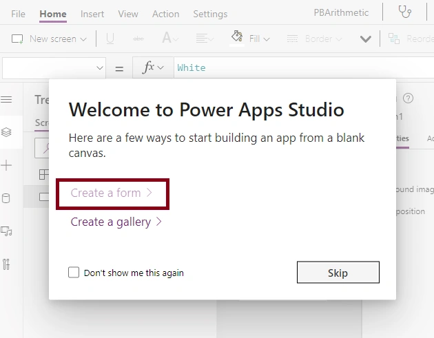This screenshot has height=338, width=434.
Task: Click Create a gallery link
Action: [116, 222]
